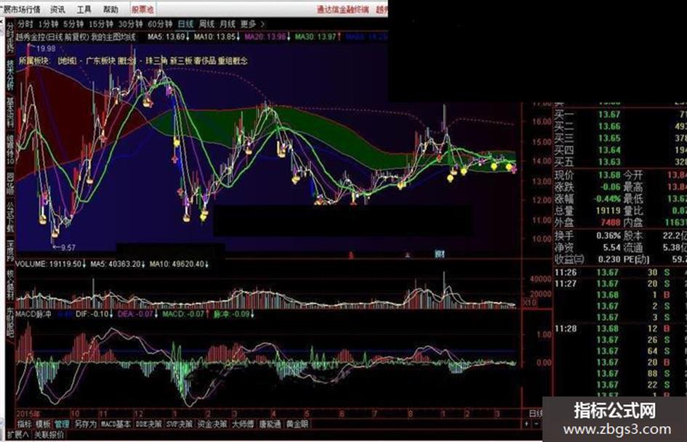
Task: Click the 模板 bottom tab
Action: coord(43,424)
